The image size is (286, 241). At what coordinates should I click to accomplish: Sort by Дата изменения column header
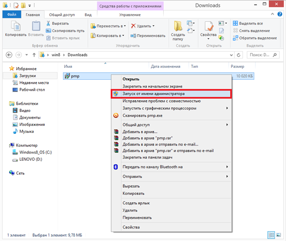(165, 66)
